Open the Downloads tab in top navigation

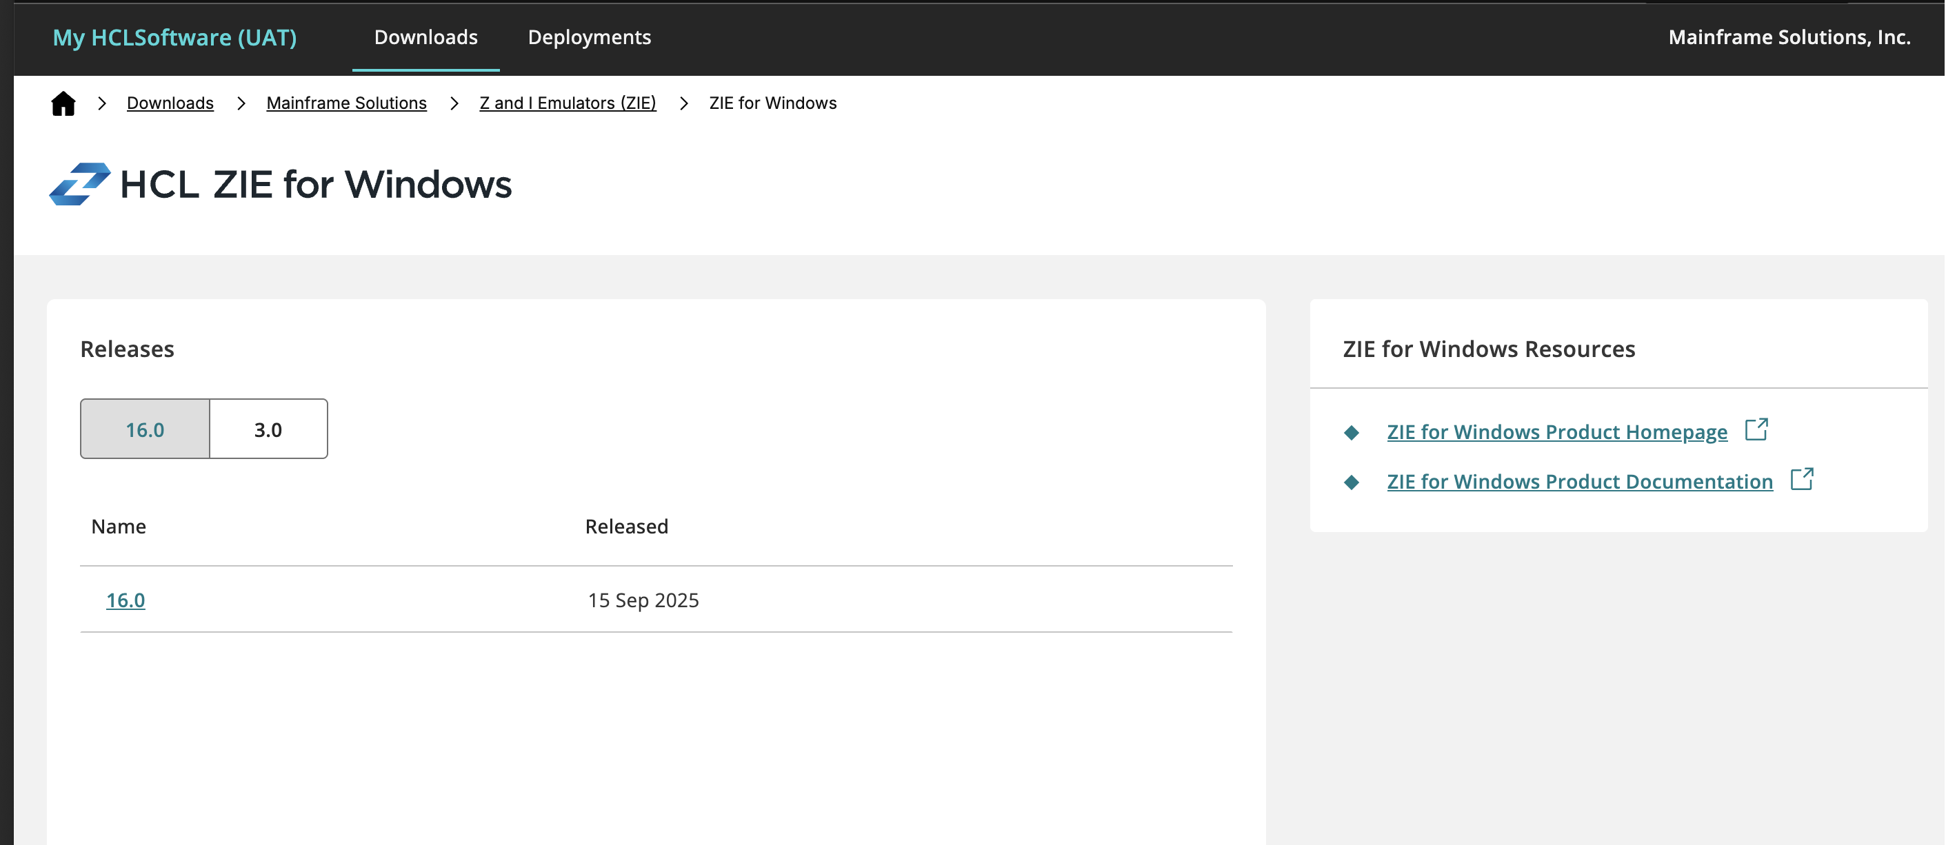425,37
